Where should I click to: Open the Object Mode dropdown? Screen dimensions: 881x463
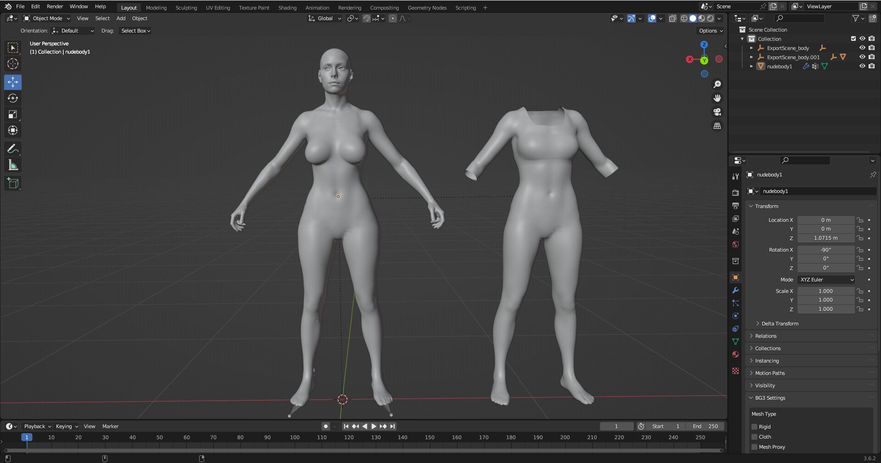click(47, 18)
